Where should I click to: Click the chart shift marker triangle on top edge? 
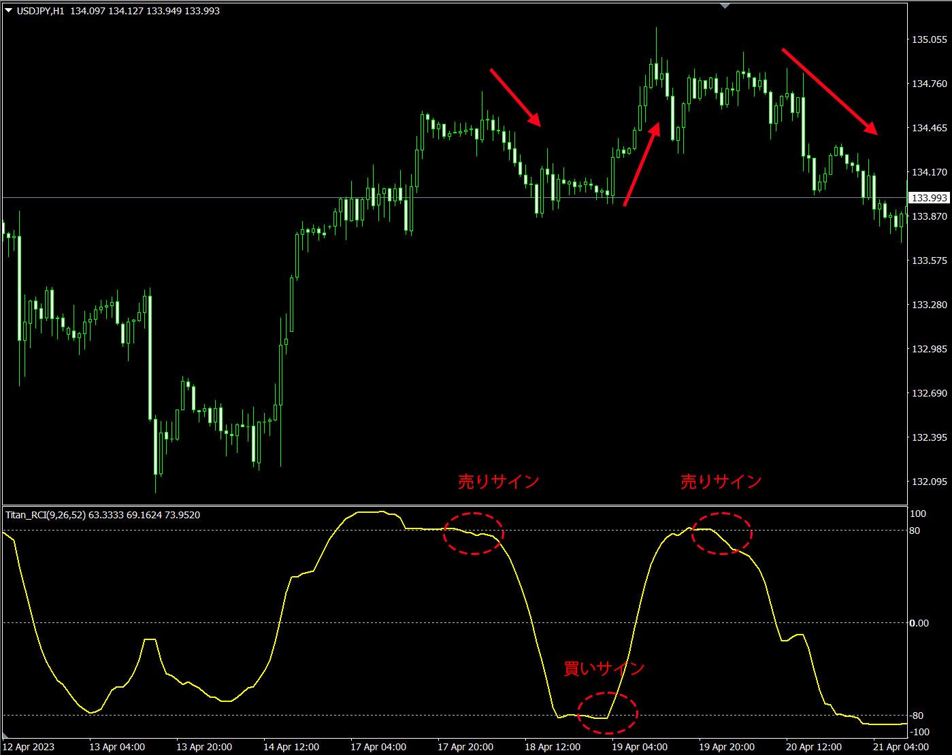pyautogui.click(x=725, y=5)
